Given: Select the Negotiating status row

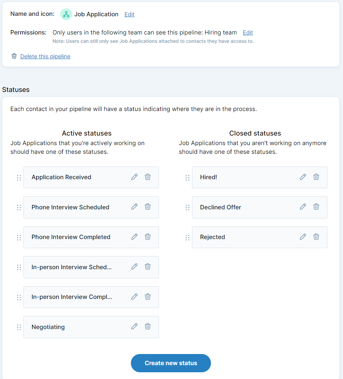Looking at the screenshot, I should (x=75, y=327).
